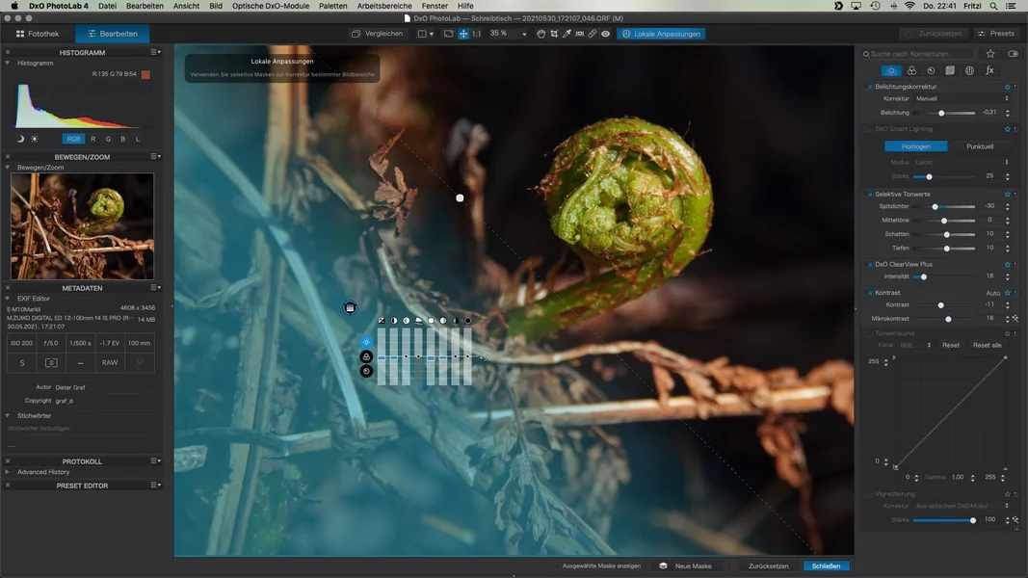This screenshot has width=1028, height=578.
Task: Toggle the red-eye preview eye icon
Action: click(x=606, y=34)
